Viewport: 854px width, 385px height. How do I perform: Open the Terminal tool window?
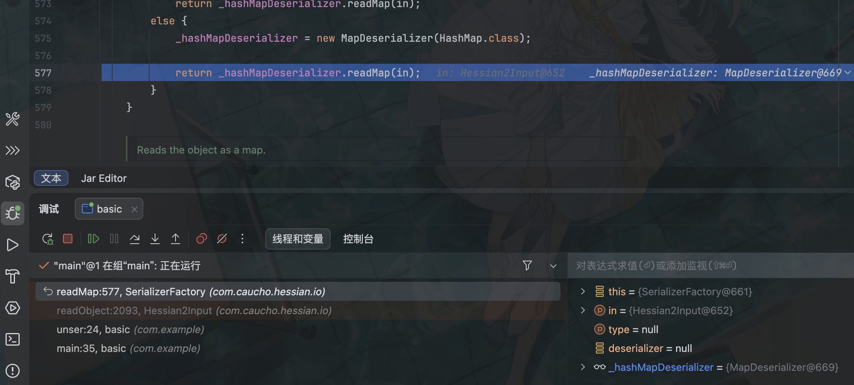pos(13,339)
